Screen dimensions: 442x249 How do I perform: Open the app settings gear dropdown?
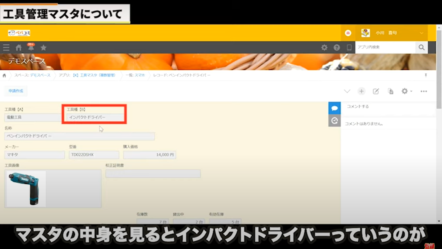(x=407, y=91)
